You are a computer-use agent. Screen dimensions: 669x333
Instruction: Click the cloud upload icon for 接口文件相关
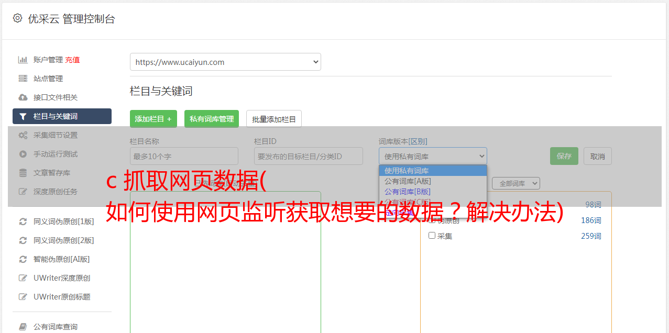23,97
